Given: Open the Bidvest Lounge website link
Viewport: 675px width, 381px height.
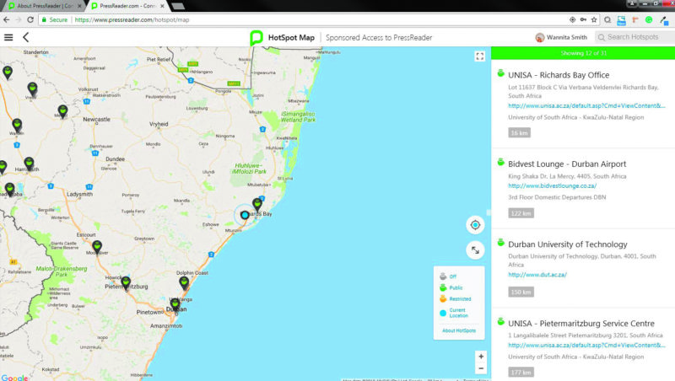Looking at the screenshot, I should click(552, 185).
